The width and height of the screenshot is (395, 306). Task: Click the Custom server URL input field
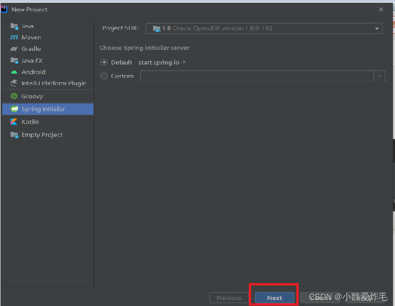pyautogui.click(x=257, y=76)
